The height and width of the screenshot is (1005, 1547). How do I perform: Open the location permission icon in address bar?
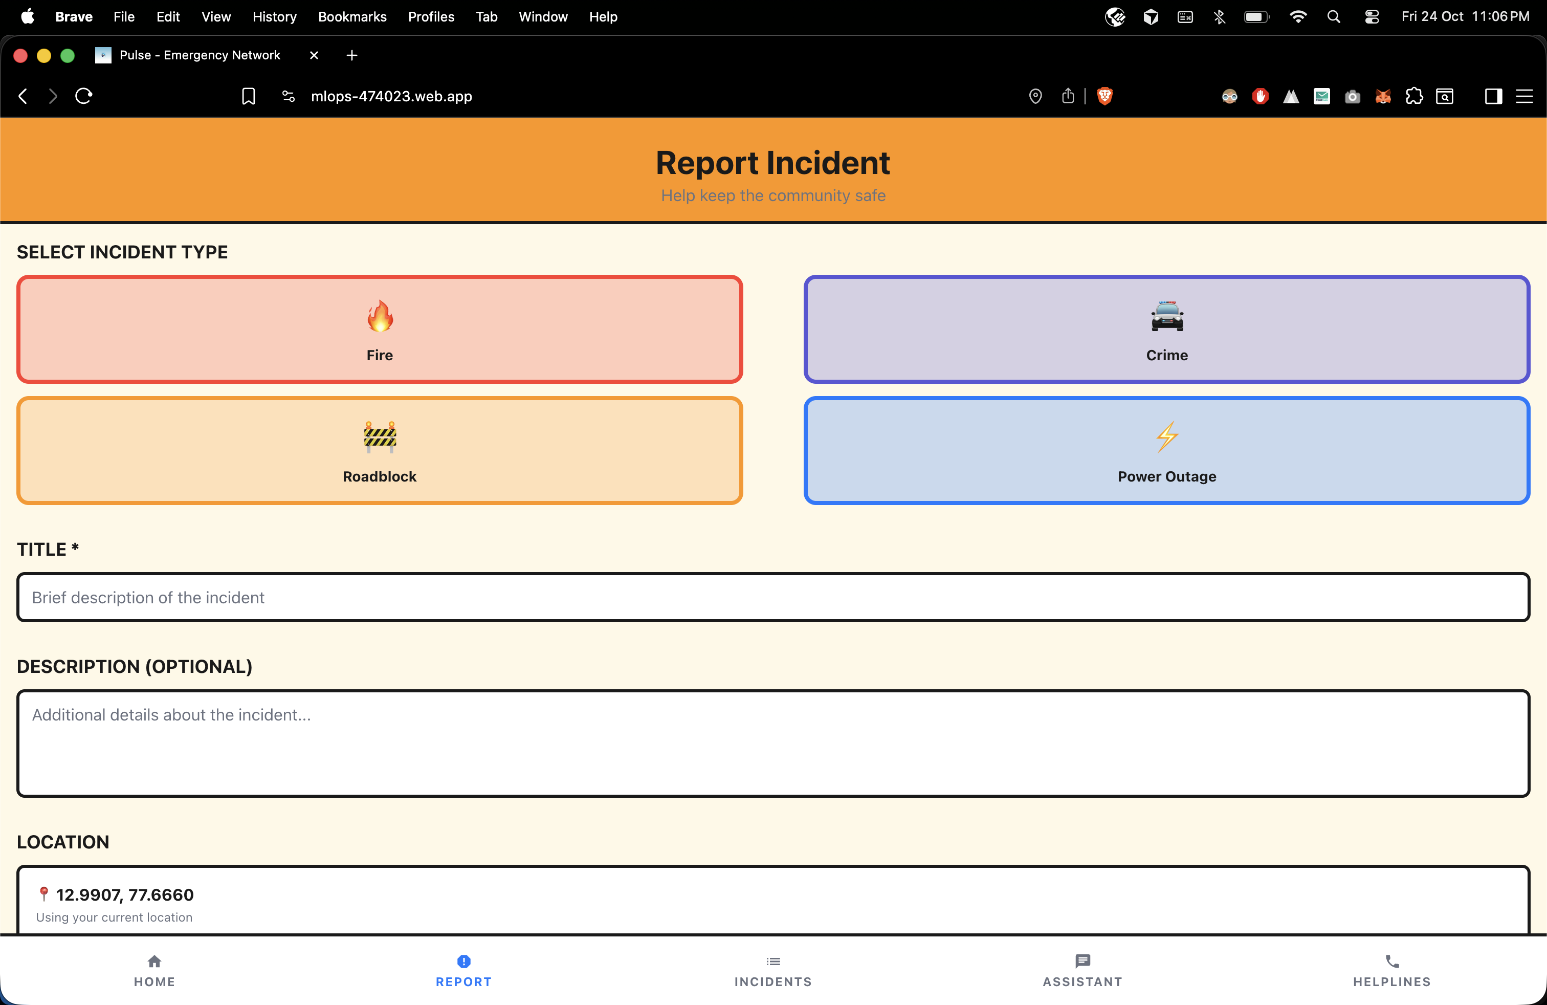tap(1035, 96)
